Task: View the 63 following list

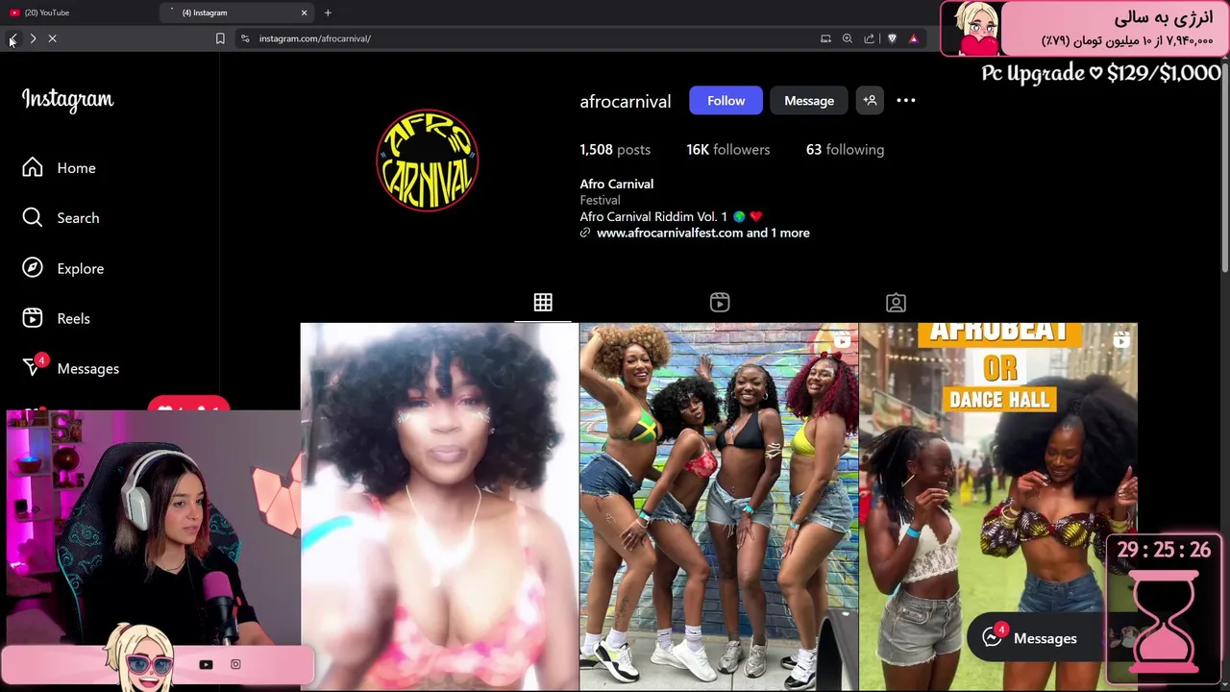Action: [x=845, y=150]
